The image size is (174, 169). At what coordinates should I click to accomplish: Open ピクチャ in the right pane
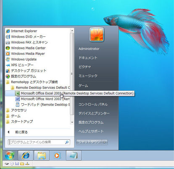click(85, 67)
